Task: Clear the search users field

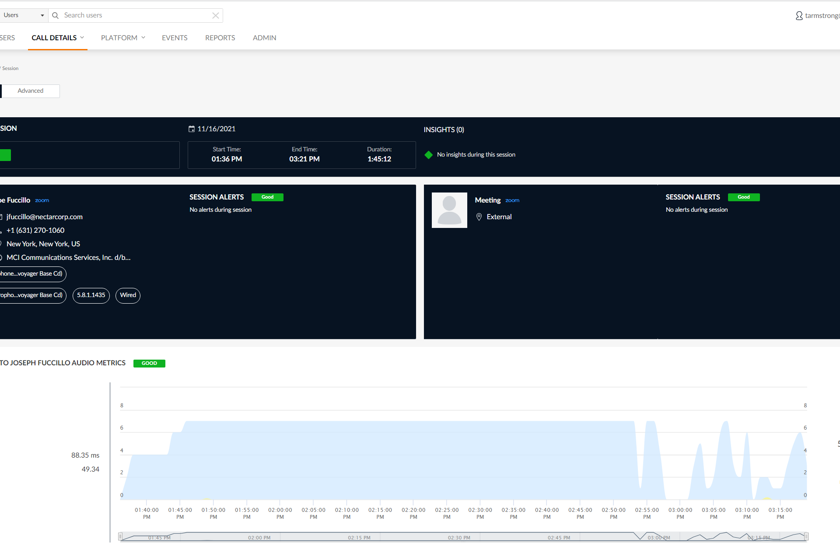Action: coord(215,15)
